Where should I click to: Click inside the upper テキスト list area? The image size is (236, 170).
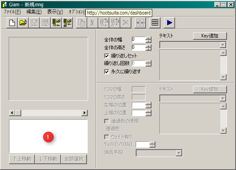pos(190,65)
